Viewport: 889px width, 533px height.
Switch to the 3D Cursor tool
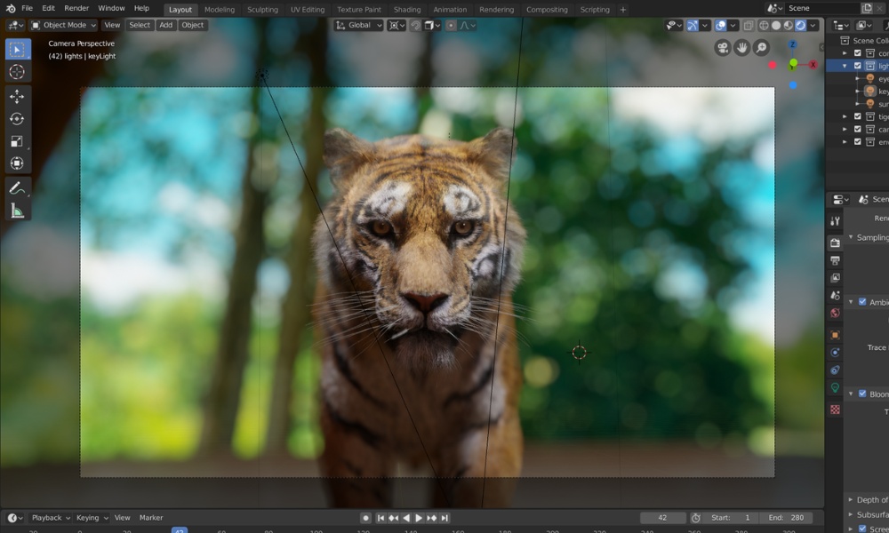[18, 72]
